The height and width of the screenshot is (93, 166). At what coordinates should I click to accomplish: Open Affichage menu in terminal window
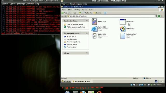(21, 4)
